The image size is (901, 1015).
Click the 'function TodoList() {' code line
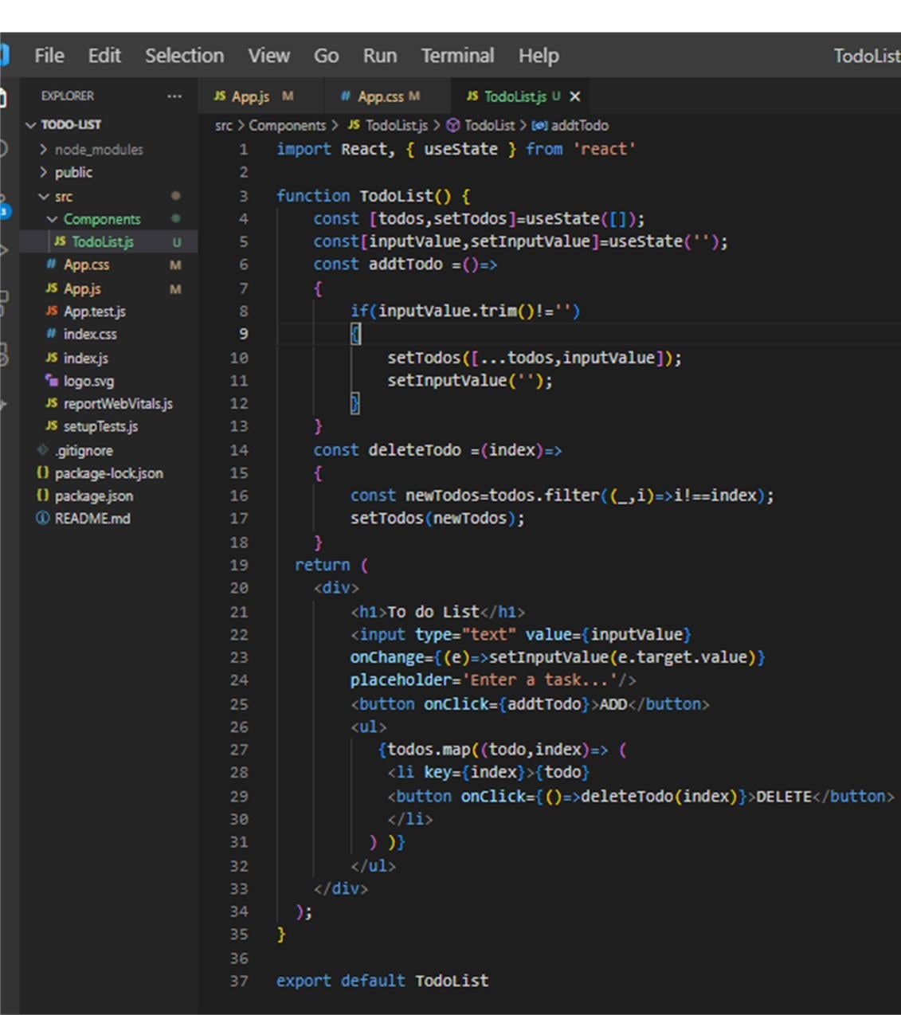(373, 196)
